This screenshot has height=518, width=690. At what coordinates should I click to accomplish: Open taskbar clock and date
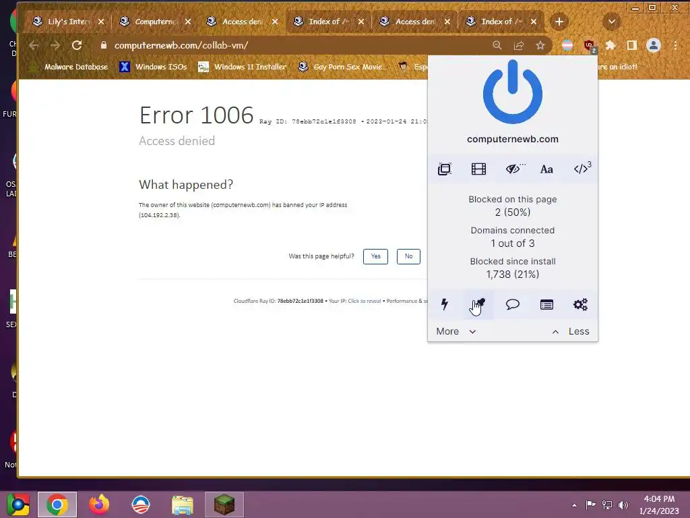659,505
